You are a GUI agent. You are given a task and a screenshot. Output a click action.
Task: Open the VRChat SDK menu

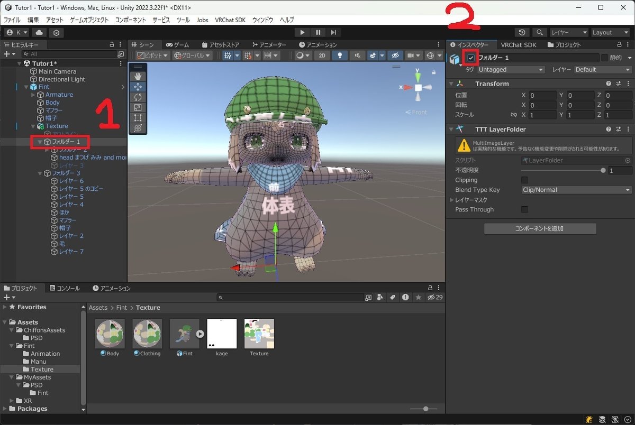click(x=230, y=20)
